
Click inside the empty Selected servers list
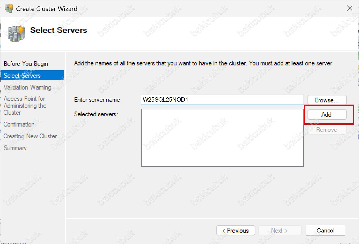(x=222, y=138)
